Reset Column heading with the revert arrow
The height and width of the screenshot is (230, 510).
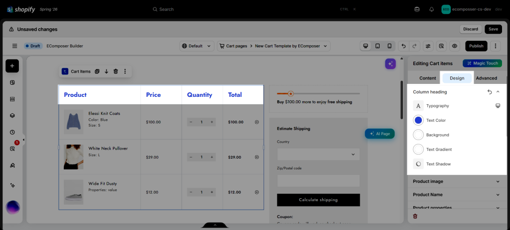point(490,92)
